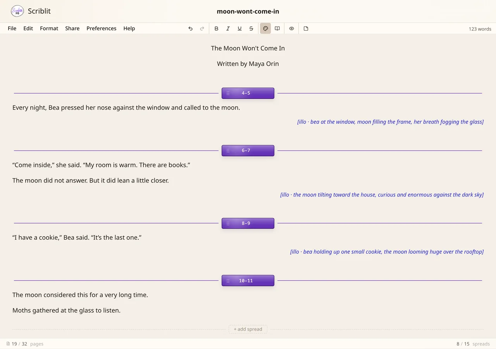Grab the drag handle on spread 10–11
496x349 pixels.
[228, 281]
